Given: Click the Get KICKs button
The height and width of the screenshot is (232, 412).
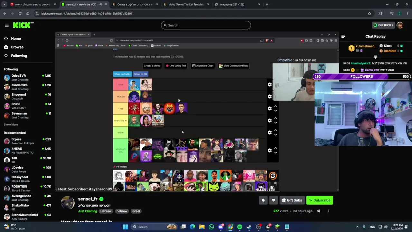Looking at the screenshot, I should click(x=383, y=25).
